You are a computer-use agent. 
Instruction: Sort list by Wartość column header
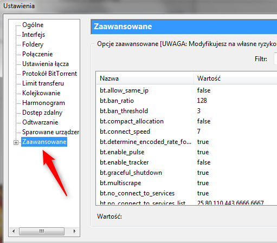tap(235, 78)
